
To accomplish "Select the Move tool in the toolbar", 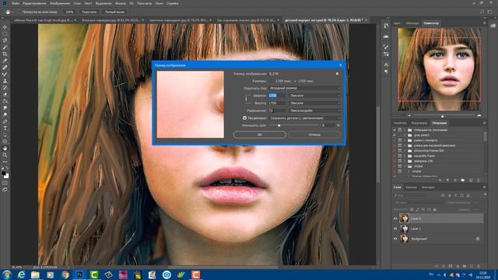I will tap(5, 27).
